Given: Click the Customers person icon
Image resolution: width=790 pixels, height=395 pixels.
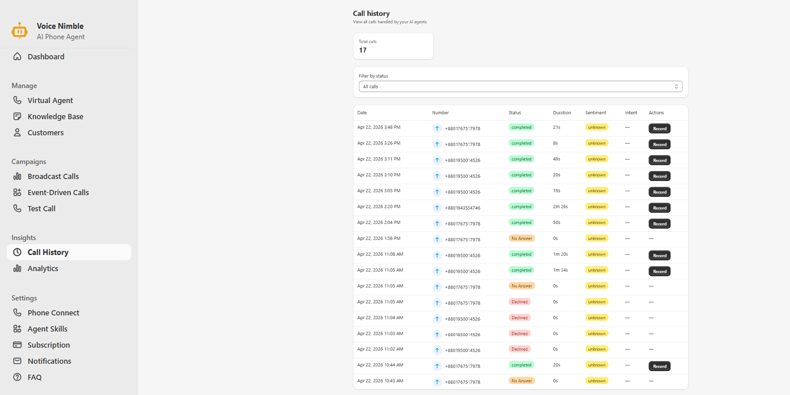Looking at the screenshot, I should [17, 133].
